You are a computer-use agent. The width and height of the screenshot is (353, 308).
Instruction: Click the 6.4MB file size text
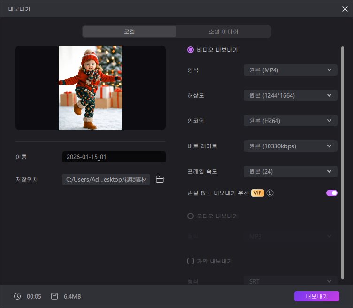point(72,296)
